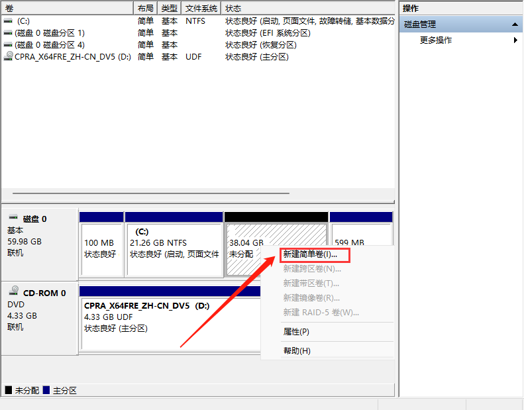Click the disk 0 partition 4 icon
This screenshot has width=524, height=410.
click(8, 45)
